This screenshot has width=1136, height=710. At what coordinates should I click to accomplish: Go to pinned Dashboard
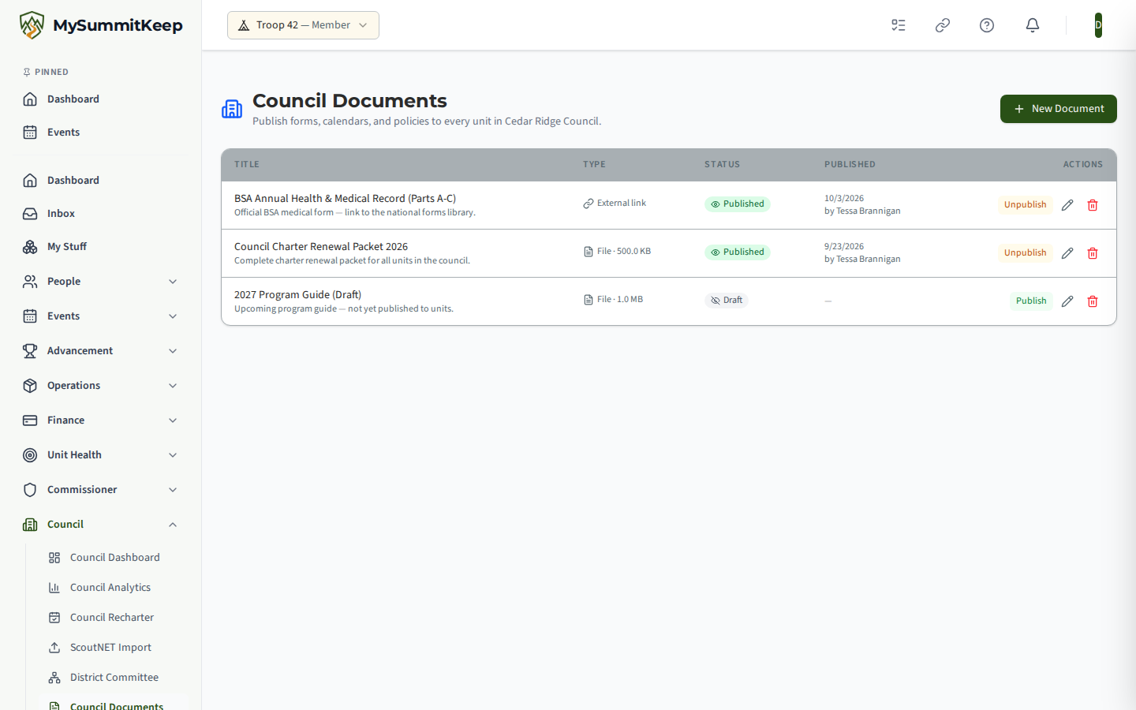pyautogui.click(x=101, y=99)
